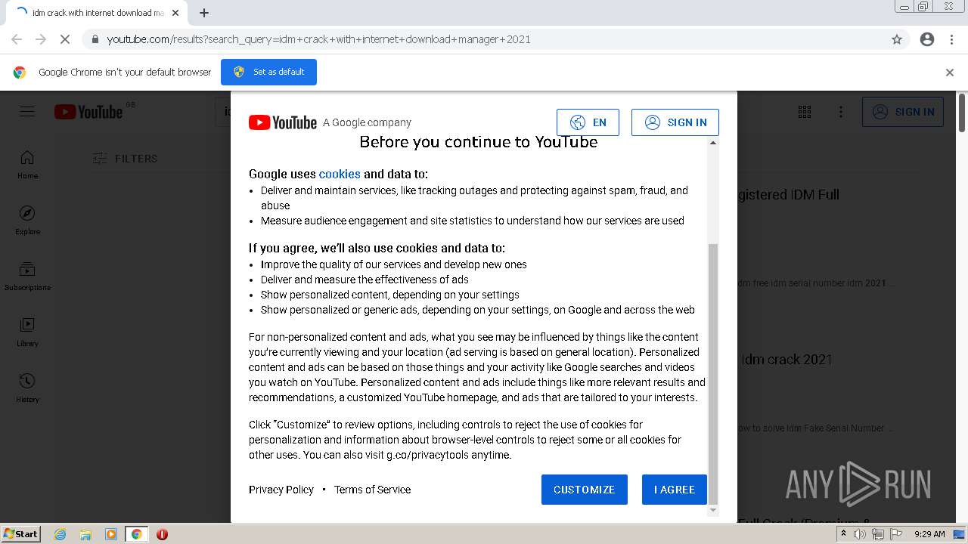968x544 pixels.
Task: Switch to Chrome taskbar button
Action: coord(137,534)
